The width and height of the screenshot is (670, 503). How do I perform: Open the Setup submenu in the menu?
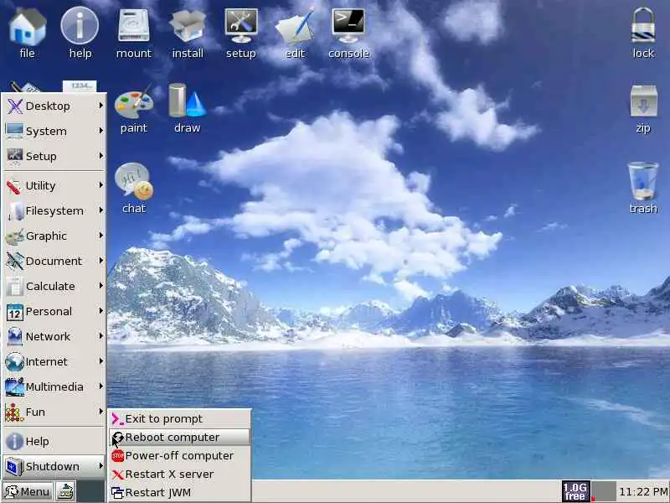click(x=54, y=156)
